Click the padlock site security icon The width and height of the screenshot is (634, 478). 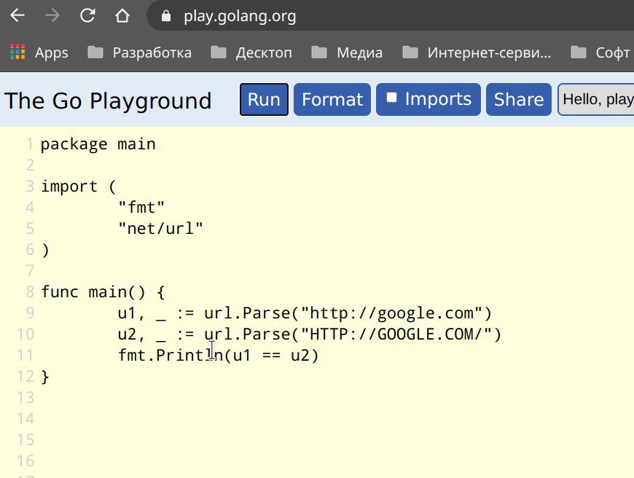pos(165,16)
